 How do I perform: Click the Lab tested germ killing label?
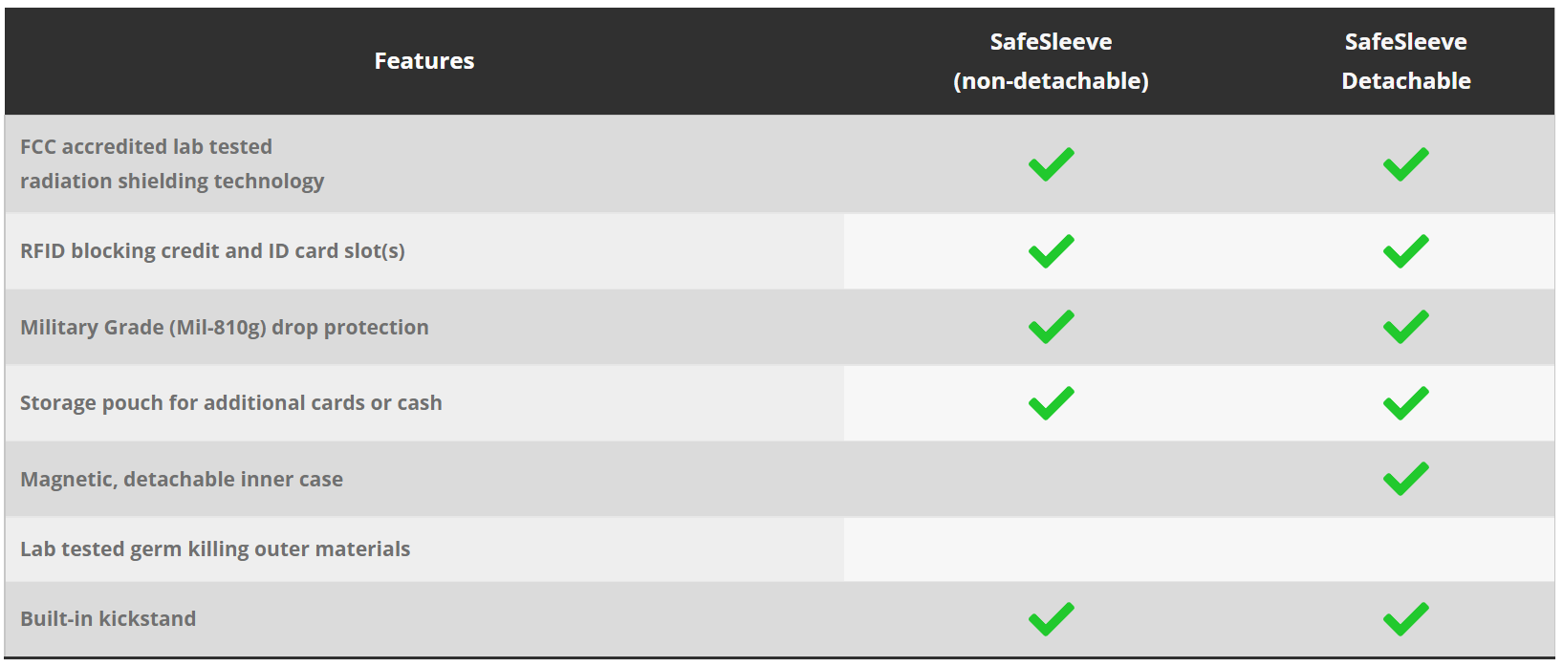tap(215, 549)
